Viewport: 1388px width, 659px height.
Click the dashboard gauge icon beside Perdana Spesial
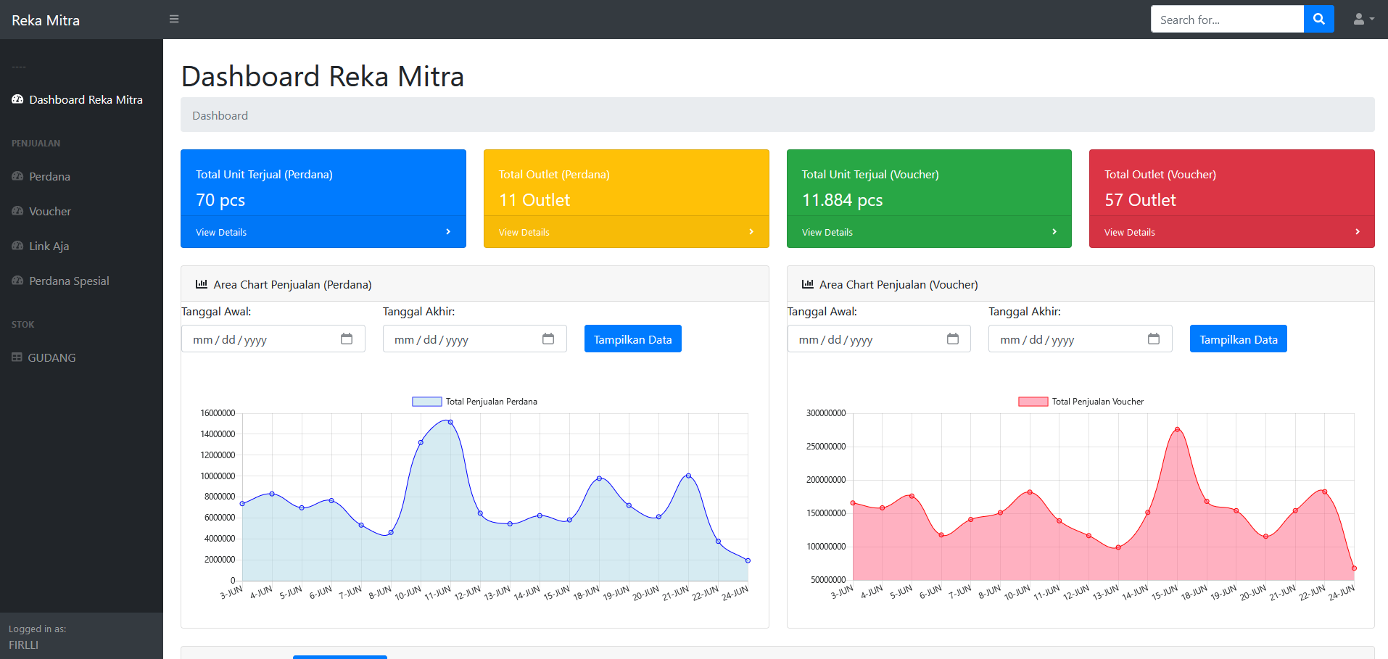click(17, 281)
